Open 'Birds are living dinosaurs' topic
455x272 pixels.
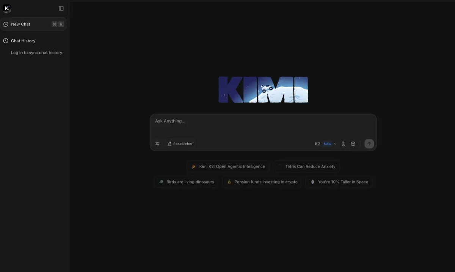pyautogui.click(x=187, y=182)
